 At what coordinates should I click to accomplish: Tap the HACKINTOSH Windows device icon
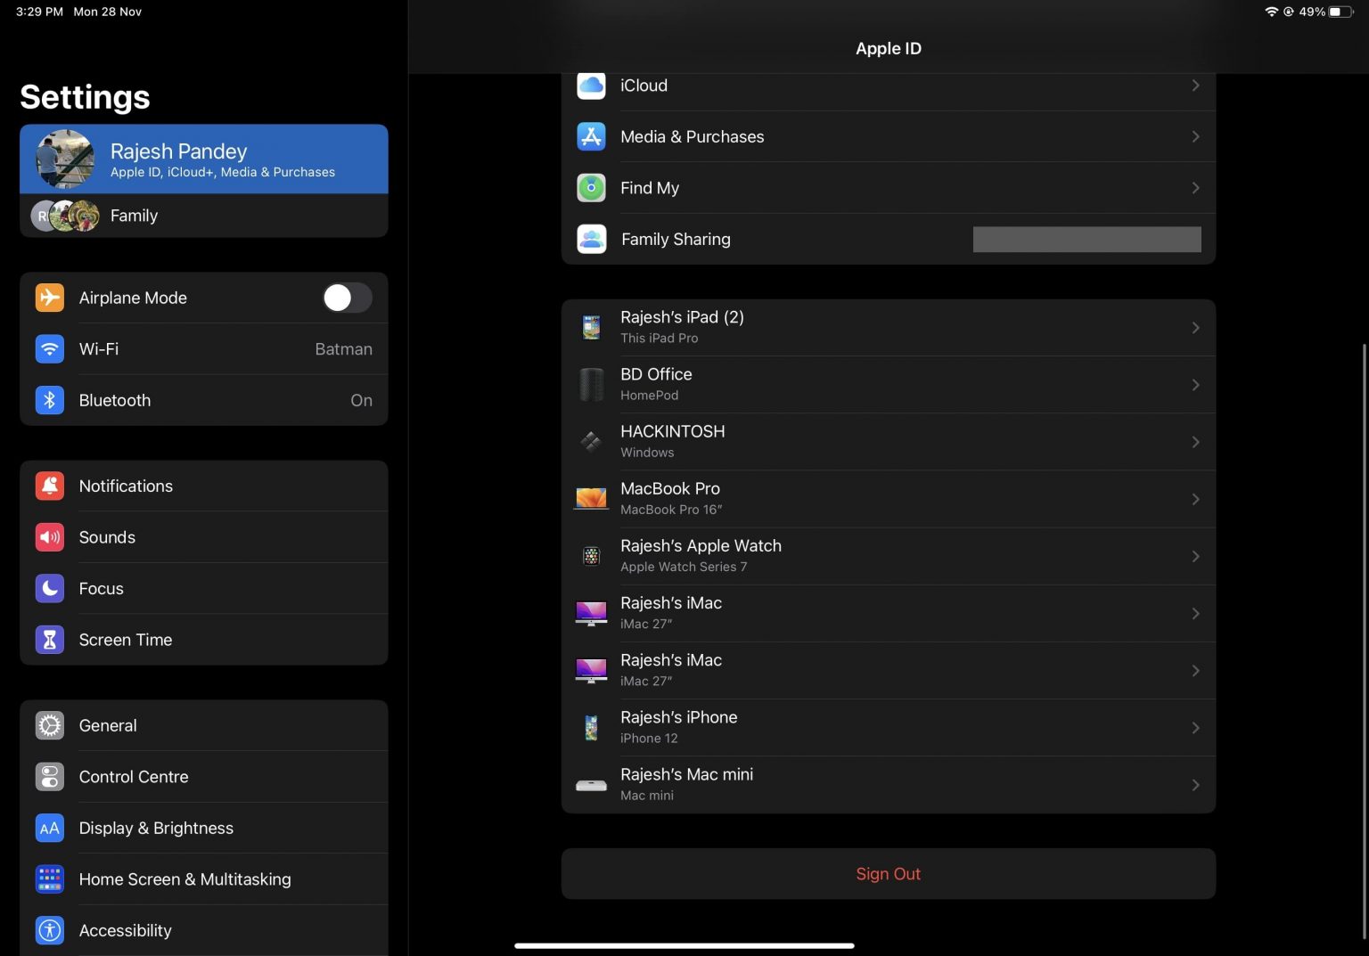click(x=592, y=442)
